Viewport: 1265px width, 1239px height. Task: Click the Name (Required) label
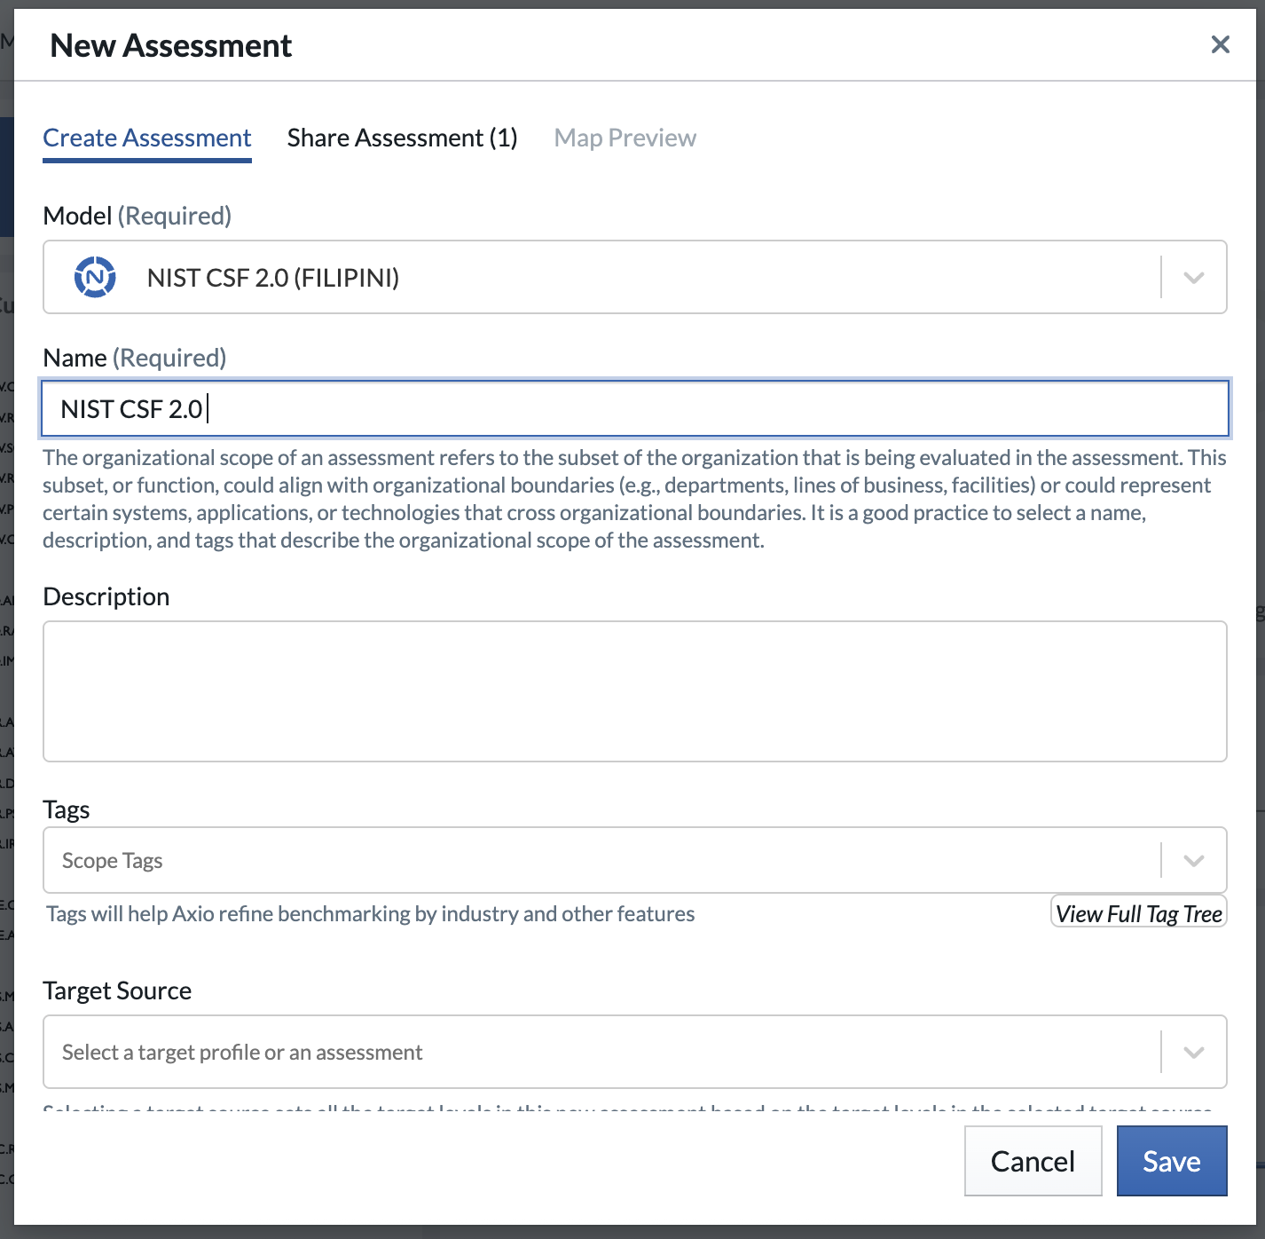135,358
